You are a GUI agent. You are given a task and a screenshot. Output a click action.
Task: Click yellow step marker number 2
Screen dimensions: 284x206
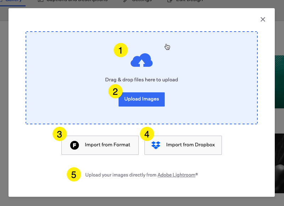tap(115, 91)
